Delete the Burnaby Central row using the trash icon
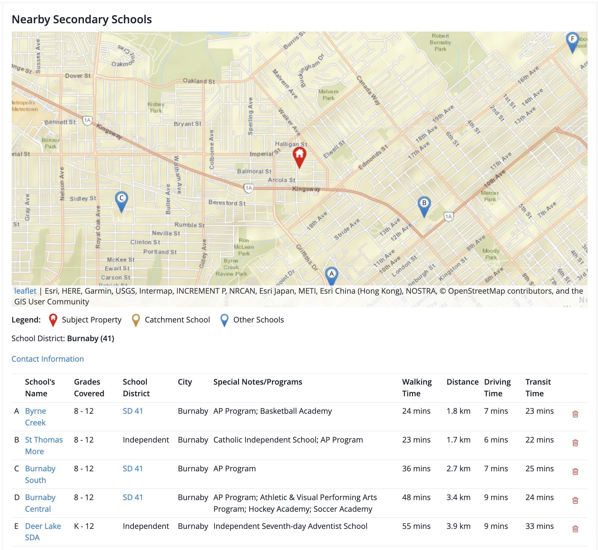Image resolution: width=598 pixels, height=550 pixels. 575,500
